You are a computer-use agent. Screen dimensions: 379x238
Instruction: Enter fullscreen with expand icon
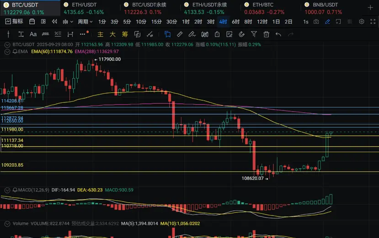(x=373, y=21)
